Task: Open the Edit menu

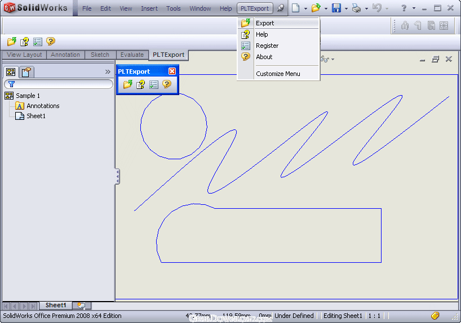Action: 105,8
